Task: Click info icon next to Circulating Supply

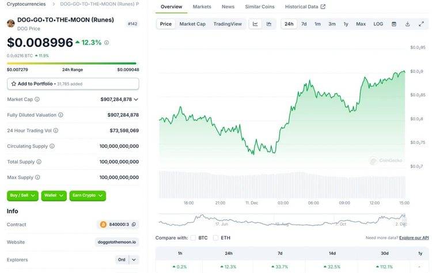Action: 52,146
